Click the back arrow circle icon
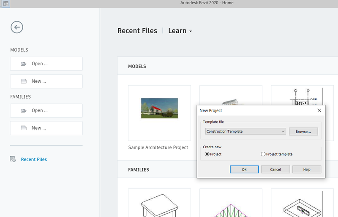Viewport: 338px width, 217px height. point(17,27)
